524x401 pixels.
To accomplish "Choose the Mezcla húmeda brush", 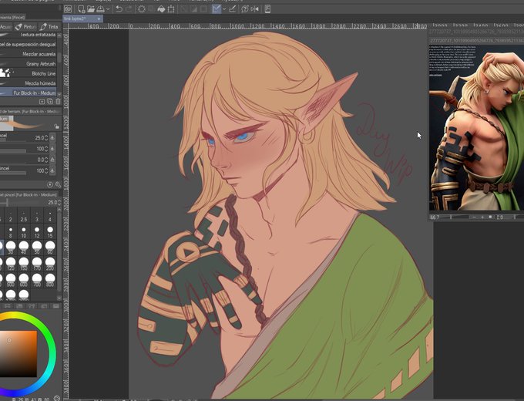I will click(28, 83).
